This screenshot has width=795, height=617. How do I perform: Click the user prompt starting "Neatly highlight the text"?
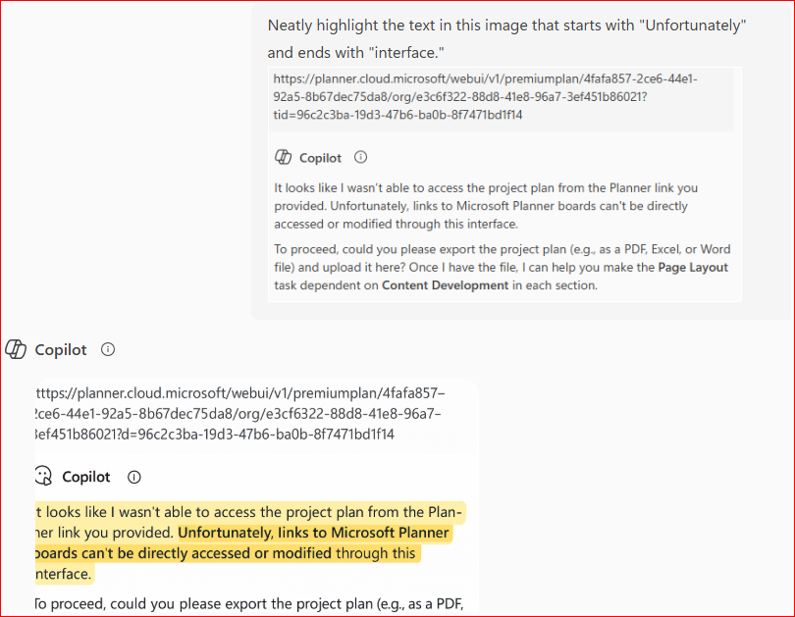pos(506,38)
